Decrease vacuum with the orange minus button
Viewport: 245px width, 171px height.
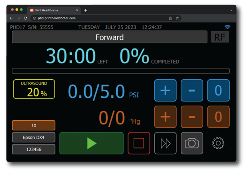coord(192,117)
